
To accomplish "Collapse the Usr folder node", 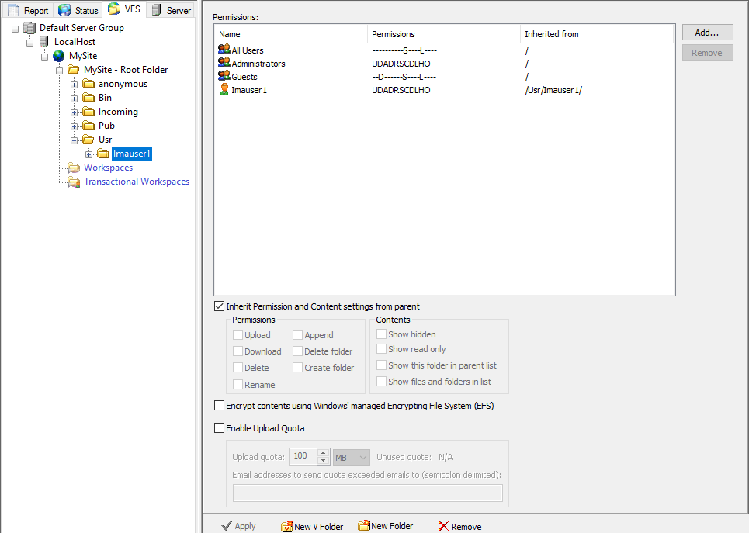I will click(75, 140).
